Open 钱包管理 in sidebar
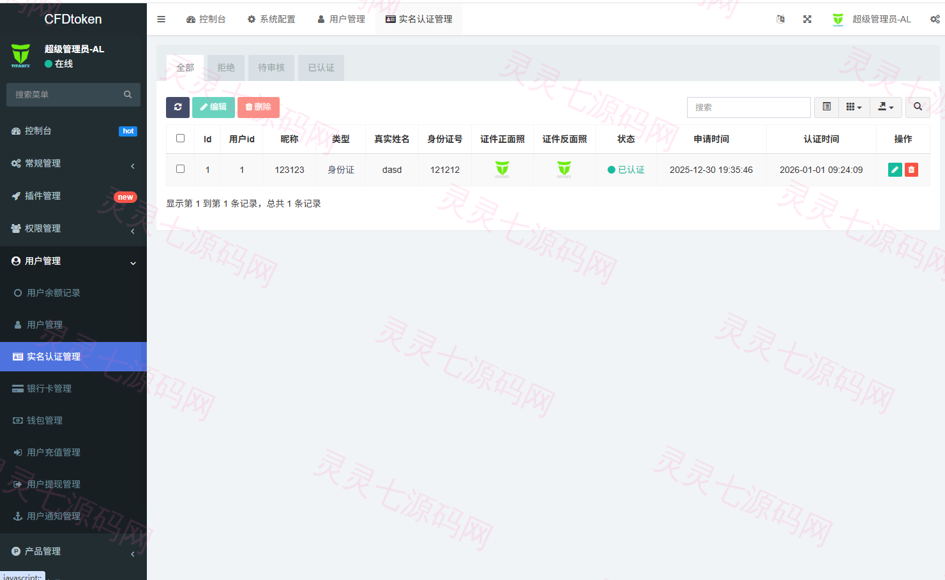945x580 pixels. pos(73,420)
